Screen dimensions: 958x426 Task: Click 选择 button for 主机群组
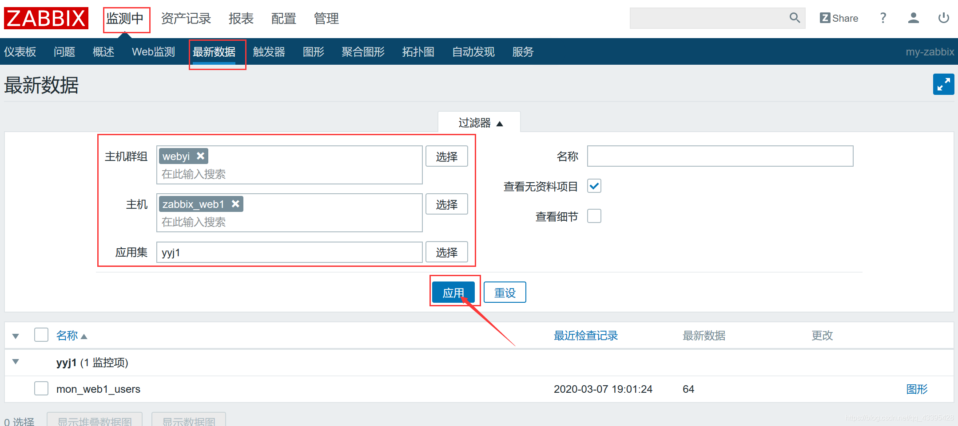click(446, 156)
